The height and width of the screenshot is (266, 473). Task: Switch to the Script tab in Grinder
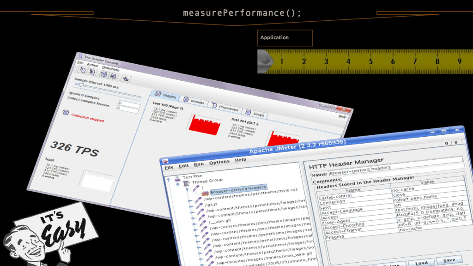tap(255, 114)
